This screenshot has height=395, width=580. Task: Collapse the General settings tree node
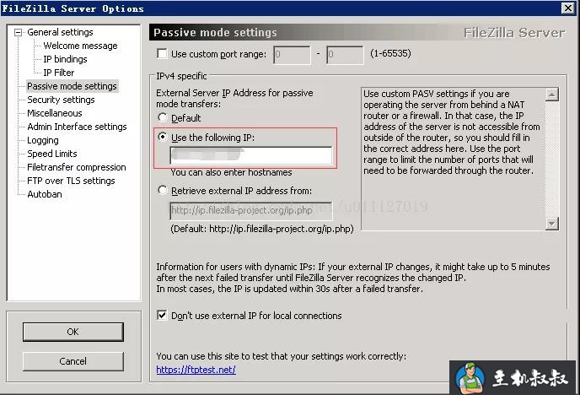(18, 33)
